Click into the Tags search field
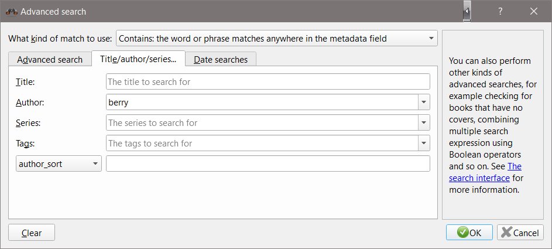 260,143
